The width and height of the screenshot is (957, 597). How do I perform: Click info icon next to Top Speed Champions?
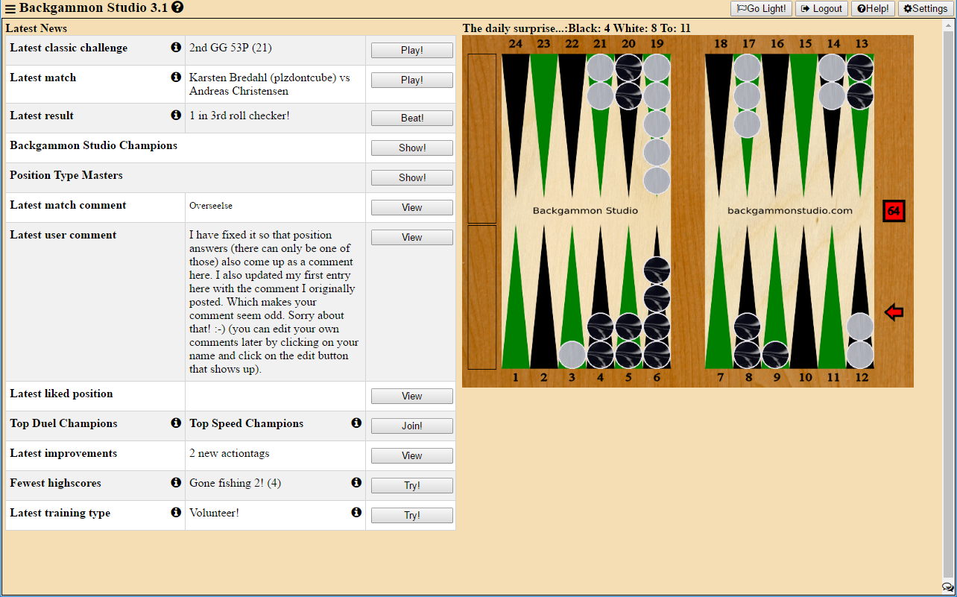[x=356, y=423]
